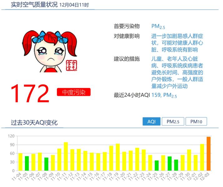223x187 pixels.
Task: Click the 最近24小时AQI value 159
Action: pos(156,95)
